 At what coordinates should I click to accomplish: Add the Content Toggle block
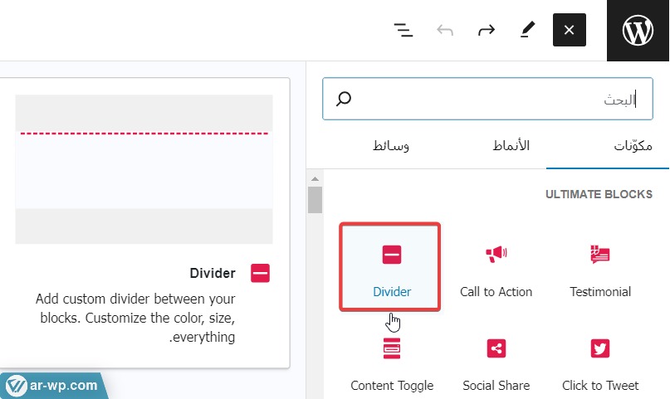coord(392,363)
